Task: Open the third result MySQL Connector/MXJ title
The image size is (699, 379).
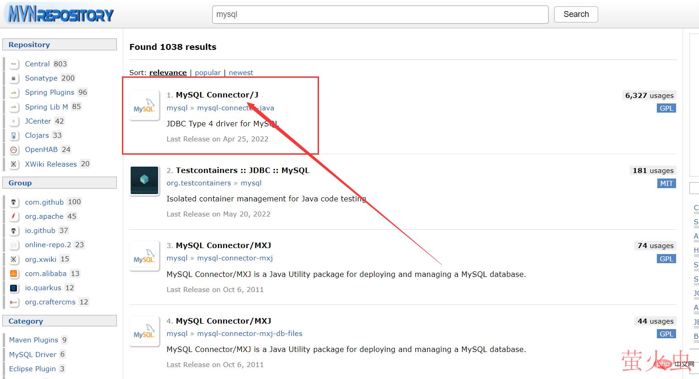Action: tap(223, 245)
